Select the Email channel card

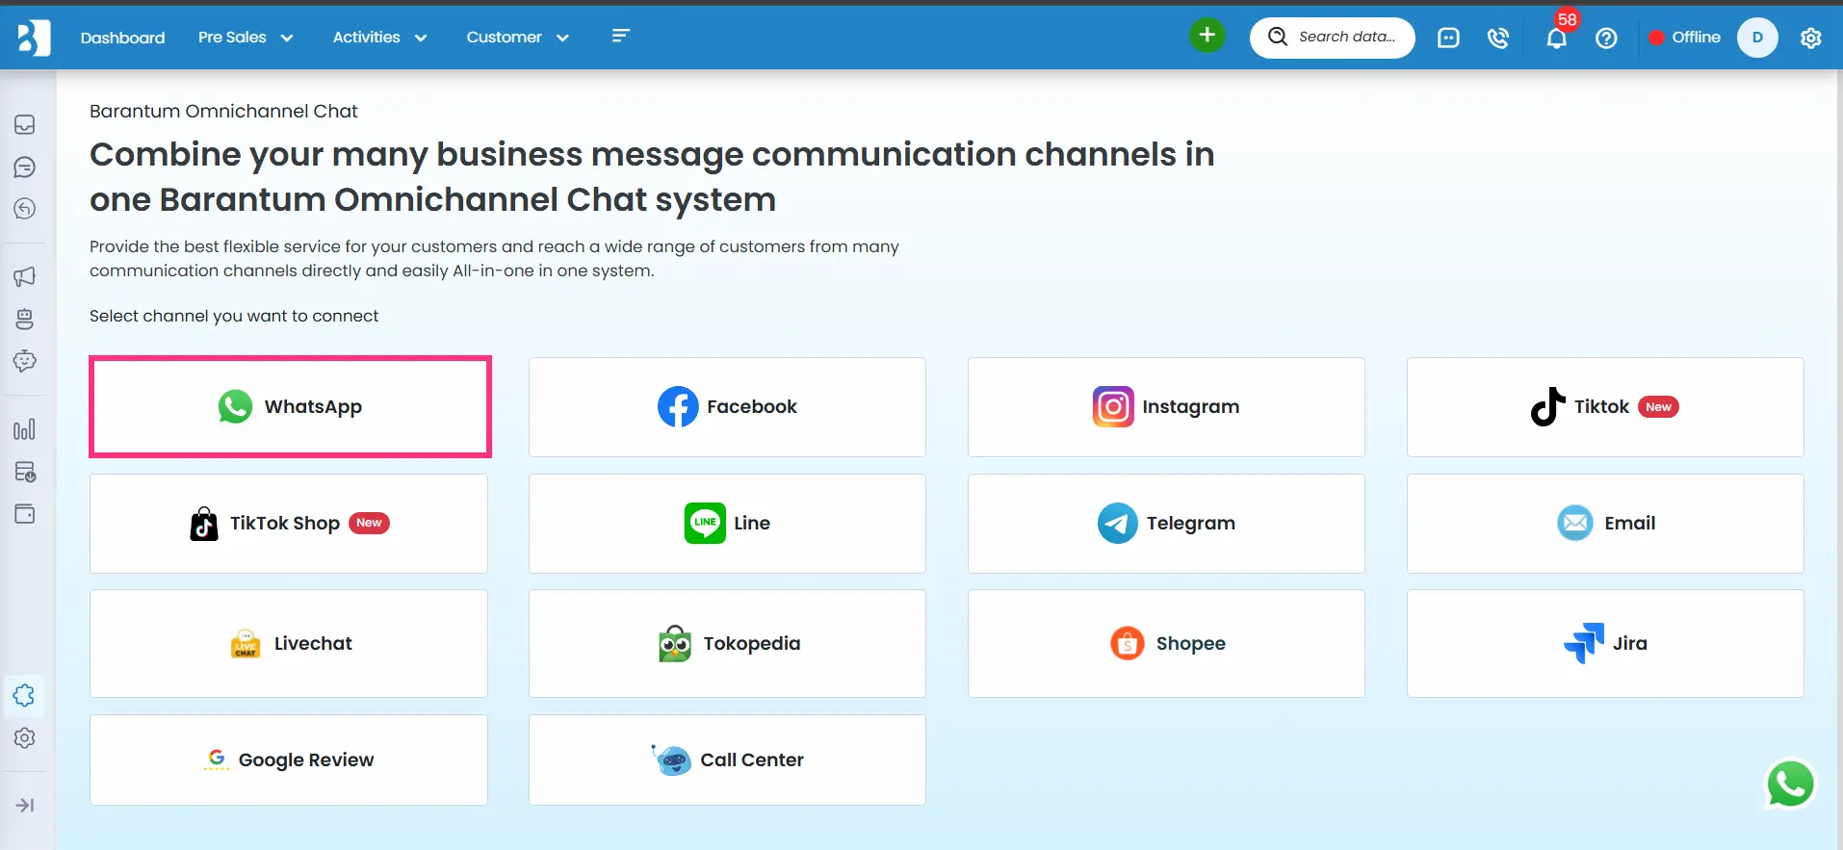(x=1605, y=524)
